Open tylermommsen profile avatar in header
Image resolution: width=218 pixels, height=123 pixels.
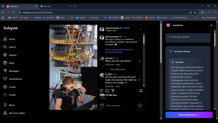(x=102, y=29)
